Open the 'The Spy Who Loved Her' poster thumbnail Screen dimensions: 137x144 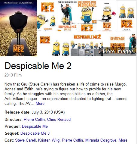point(67,16)
